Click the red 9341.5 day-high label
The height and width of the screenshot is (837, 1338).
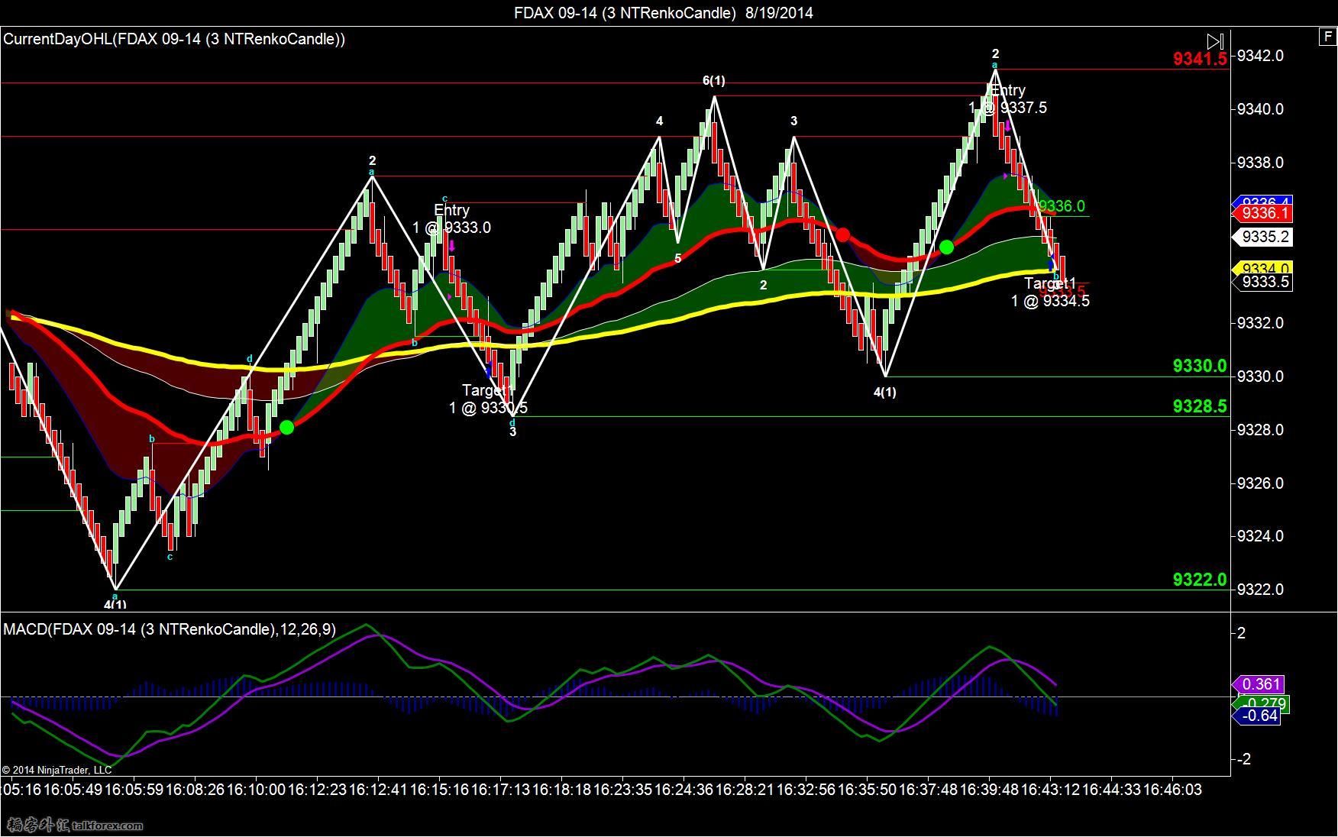point(1200,59)
